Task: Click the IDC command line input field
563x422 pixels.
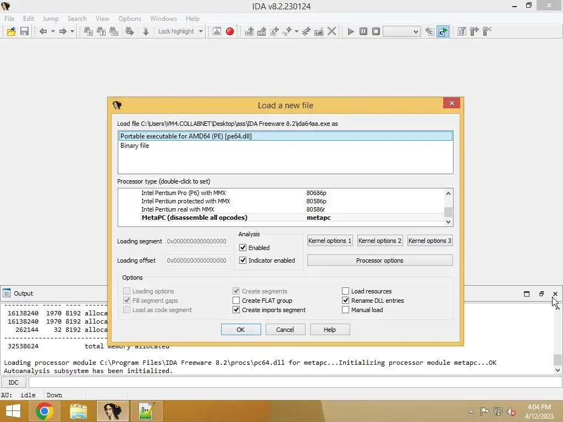Action: coord(295,382)
